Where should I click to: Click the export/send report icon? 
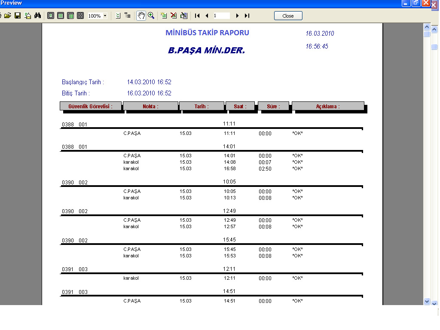(x=28, y=16)
